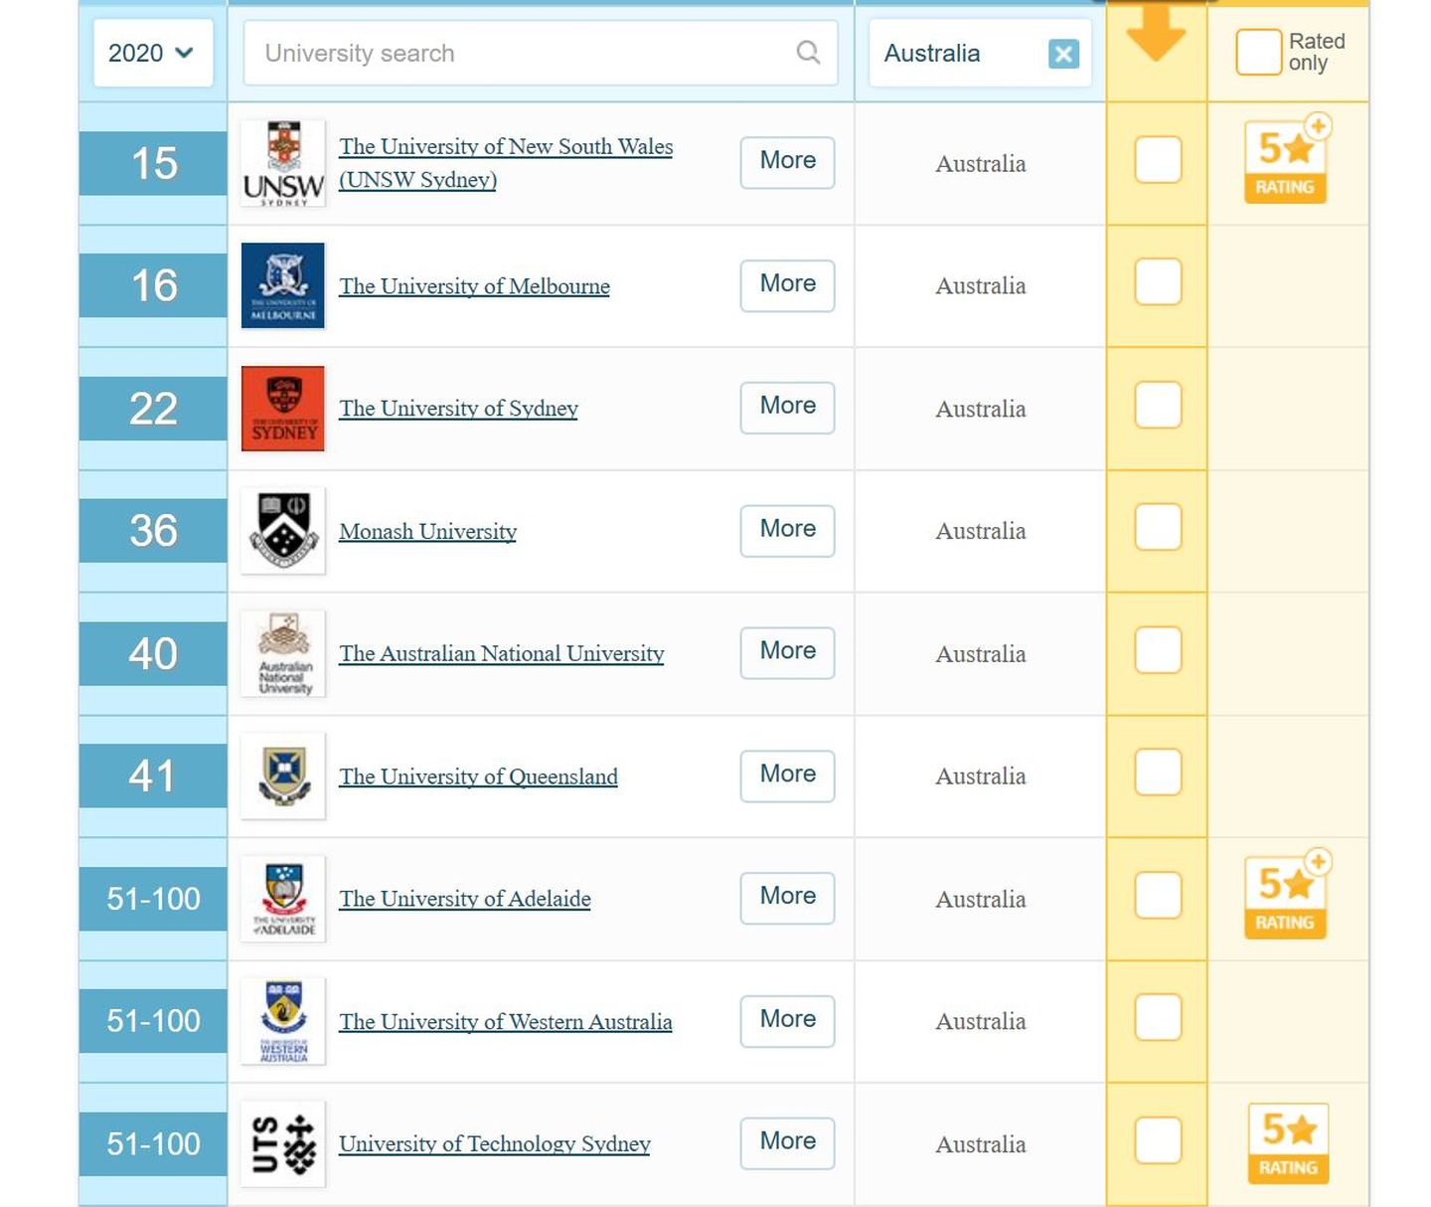The width and height of the screenshot is (1431, 1207).
Task: Expand More for UNSW Sydney
Action: (787, 162)
